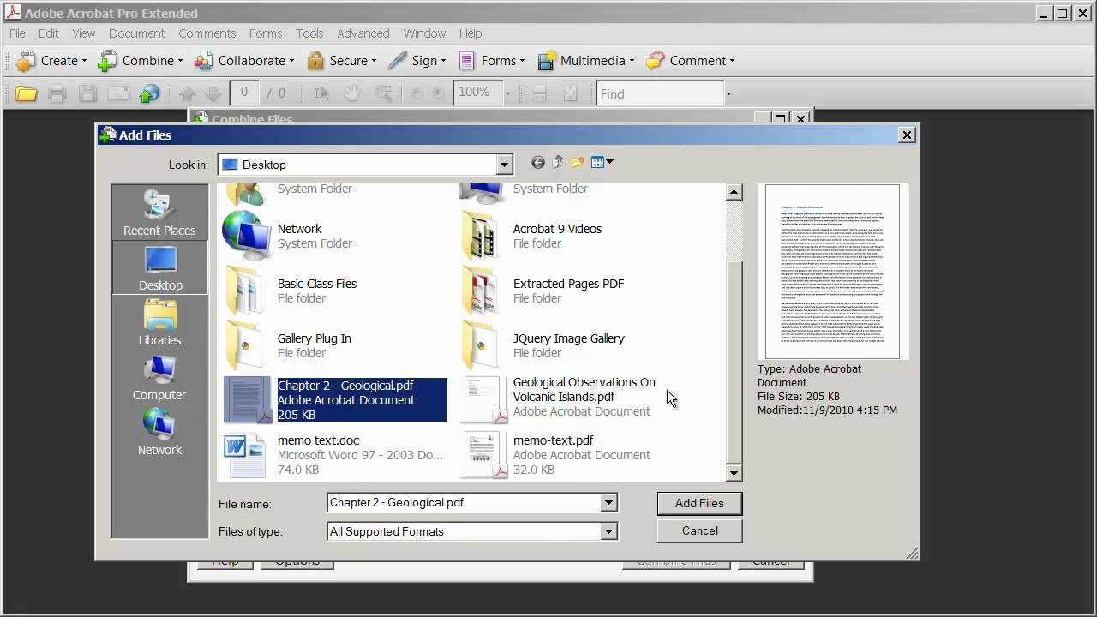Expand the Look in Desktop dropdown
Image resolution: width=1097 pixels, height=617 pixels.
504,165
